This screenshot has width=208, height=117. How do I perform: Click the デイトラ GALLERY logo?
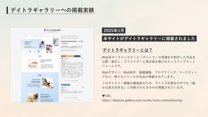coord(52,30)
